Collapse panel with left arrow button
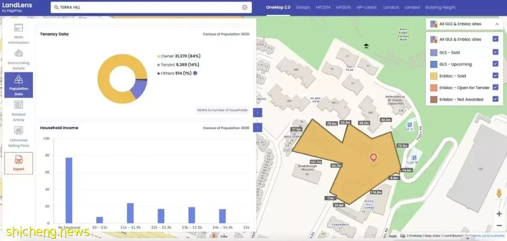The width and height of the screenshot is (507, 241). coord(257,128)
